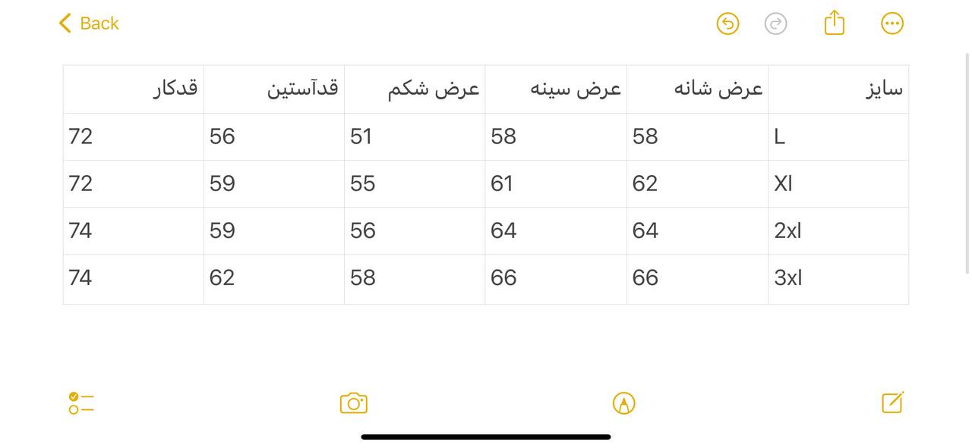This screenshot has height=448, width=972.
Task: Open the share sheet icon
Action: [834, 23]
